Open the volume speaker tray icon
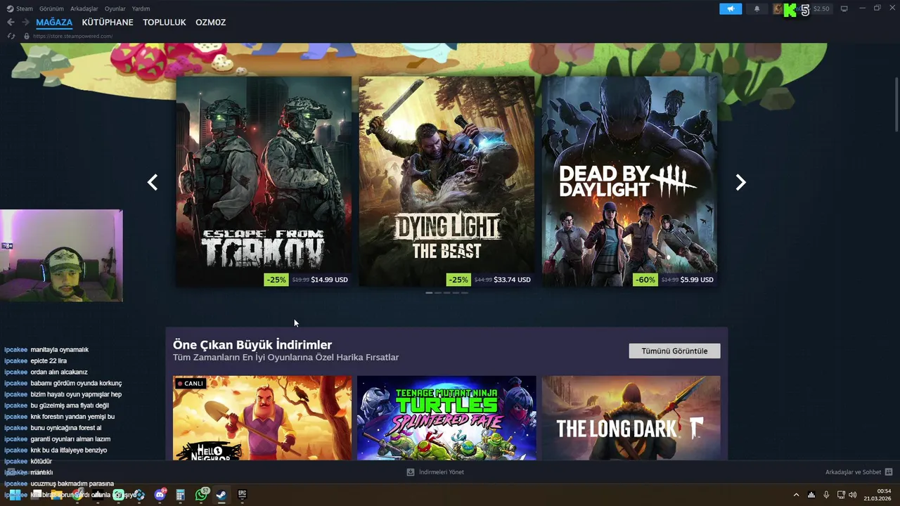The image size is (900, 506). [x=853, y=495]
